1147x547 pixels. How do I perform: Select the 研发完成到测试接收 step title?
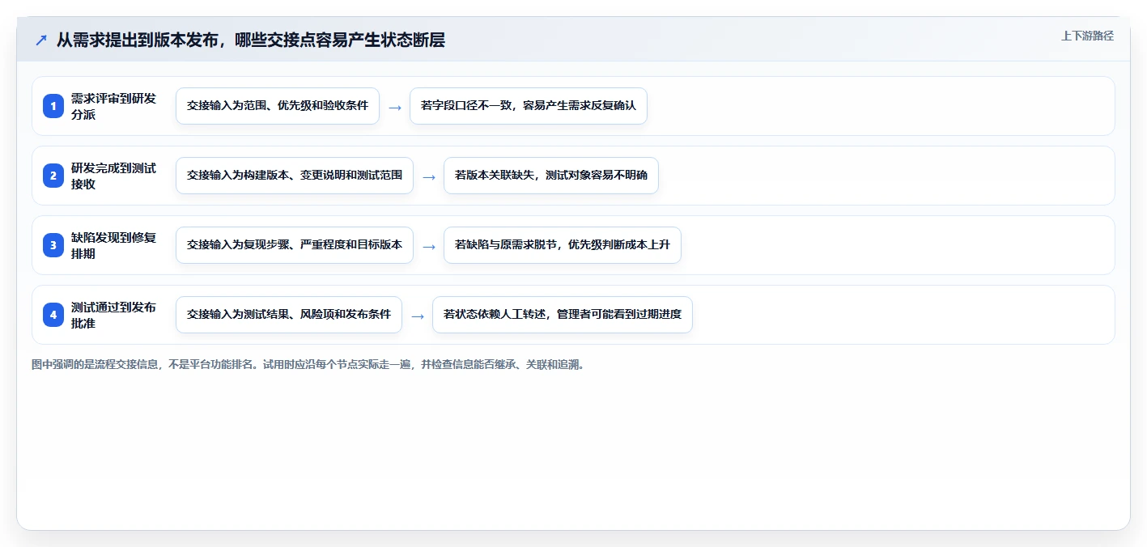(113, 176)
